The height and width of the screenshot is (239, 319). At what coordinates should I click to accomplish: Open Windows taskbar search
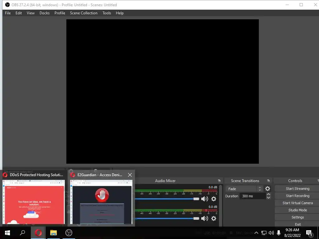click(22, 233)
